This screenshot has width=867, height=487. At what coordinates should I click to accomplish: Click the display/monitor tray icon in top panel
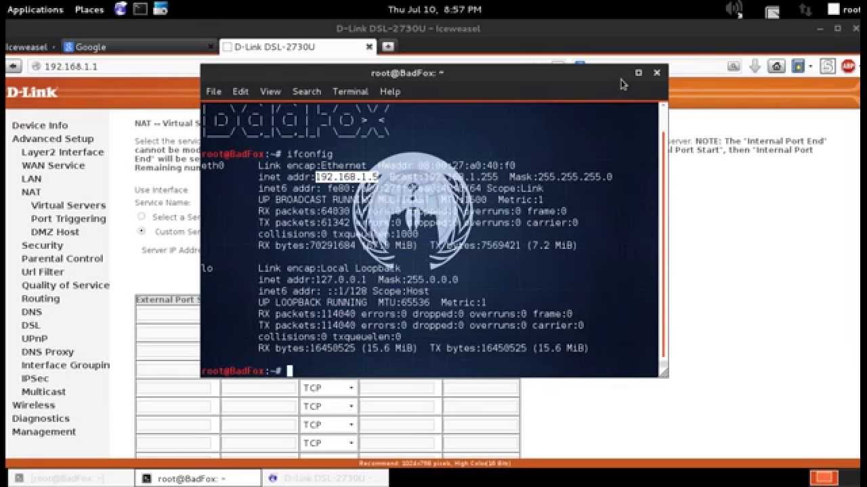point(772,10)
